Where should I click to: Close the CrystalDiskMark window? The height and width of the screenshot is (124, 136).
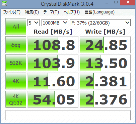(x=128, y=3)
